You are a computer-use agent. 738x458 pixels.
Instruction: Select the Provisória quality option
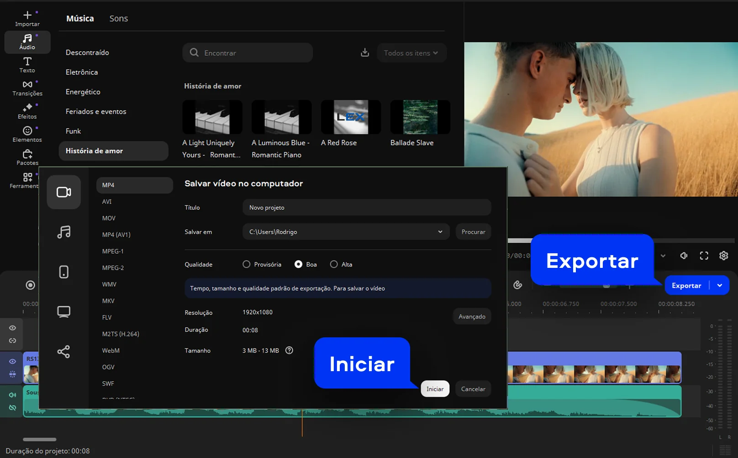pos(247,264)
